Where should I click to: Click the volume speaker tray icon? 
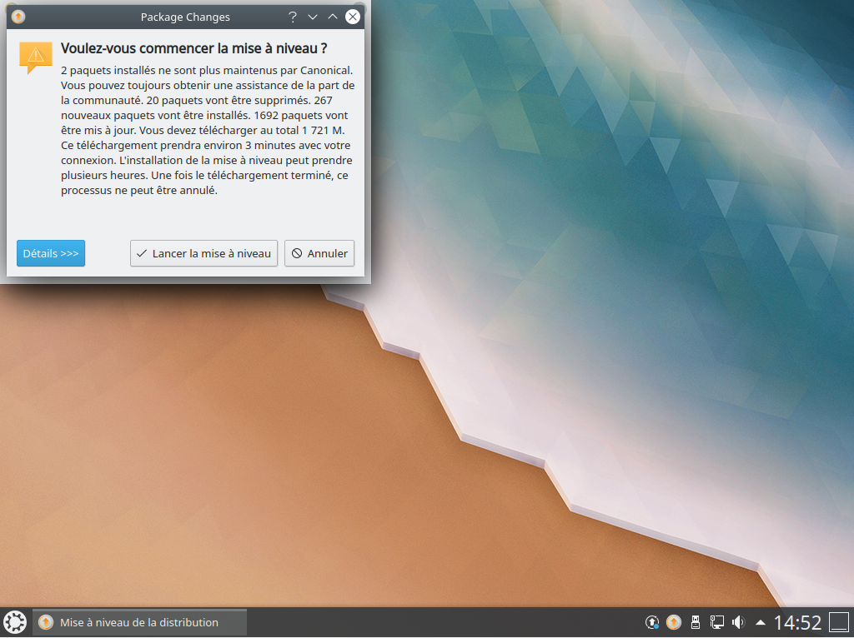pos(739,622)
